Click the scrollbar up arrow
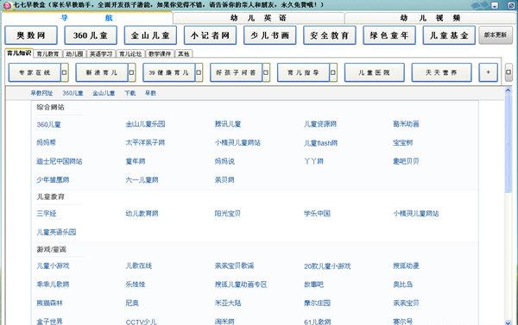The height and width of the screenshot is (325, 518). click(x=509, y=91)
